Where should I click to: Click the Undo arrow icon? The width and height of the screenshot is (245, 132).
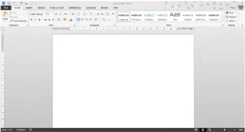tap(14, 3)
